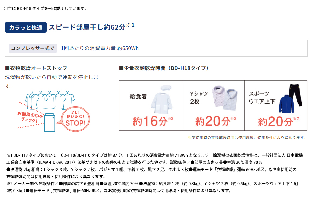
Task: Click the 衣類乾燥オートストップ heading
Action: tap(36, 68)
